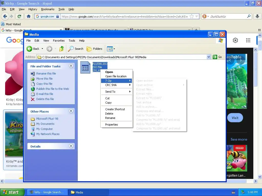
Task: Click Media taskbar button
Action: pos(88,192)
